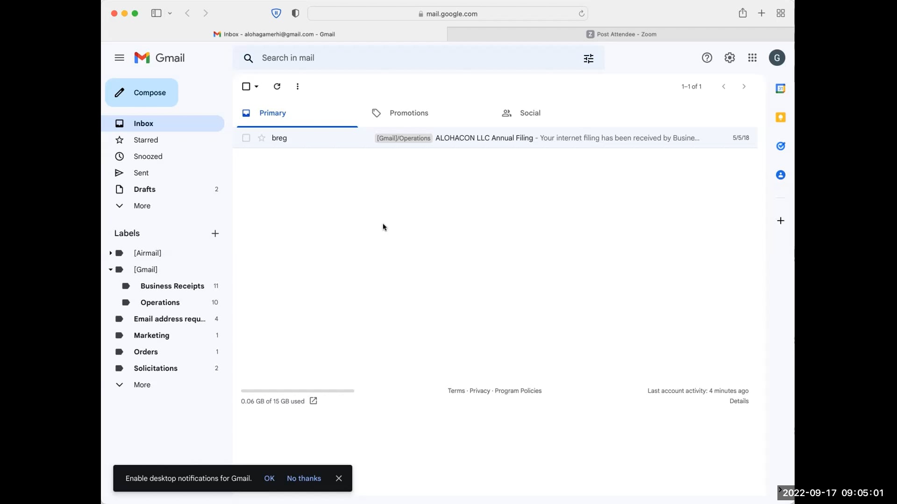Screen dimensions: 897x504
Task: Open the Snoozed folder
Action: pyautogui.click(x=163, y=156)
